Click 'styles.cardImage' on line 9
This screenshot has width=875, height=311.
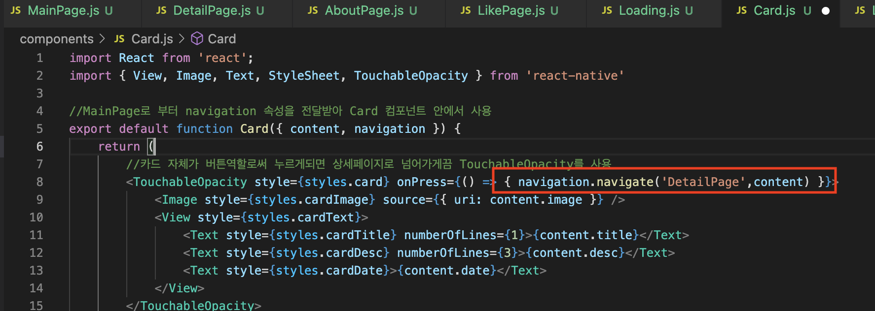[x=311, y=200]
